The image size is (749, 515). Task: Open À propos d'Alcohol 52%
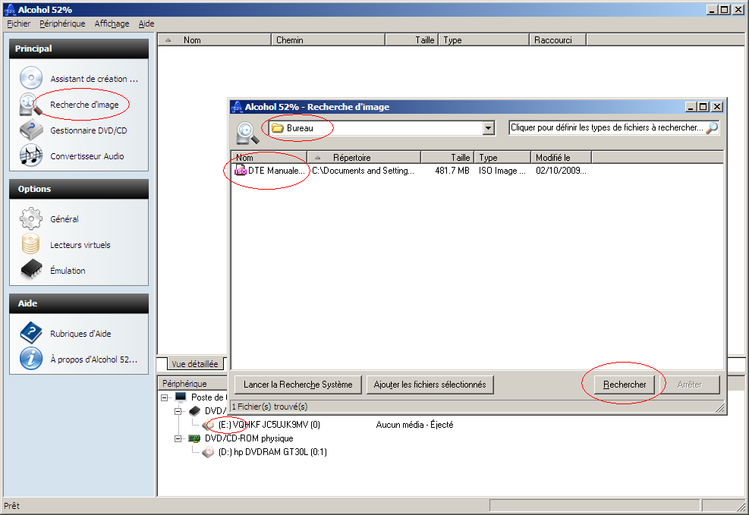(93, 360)
